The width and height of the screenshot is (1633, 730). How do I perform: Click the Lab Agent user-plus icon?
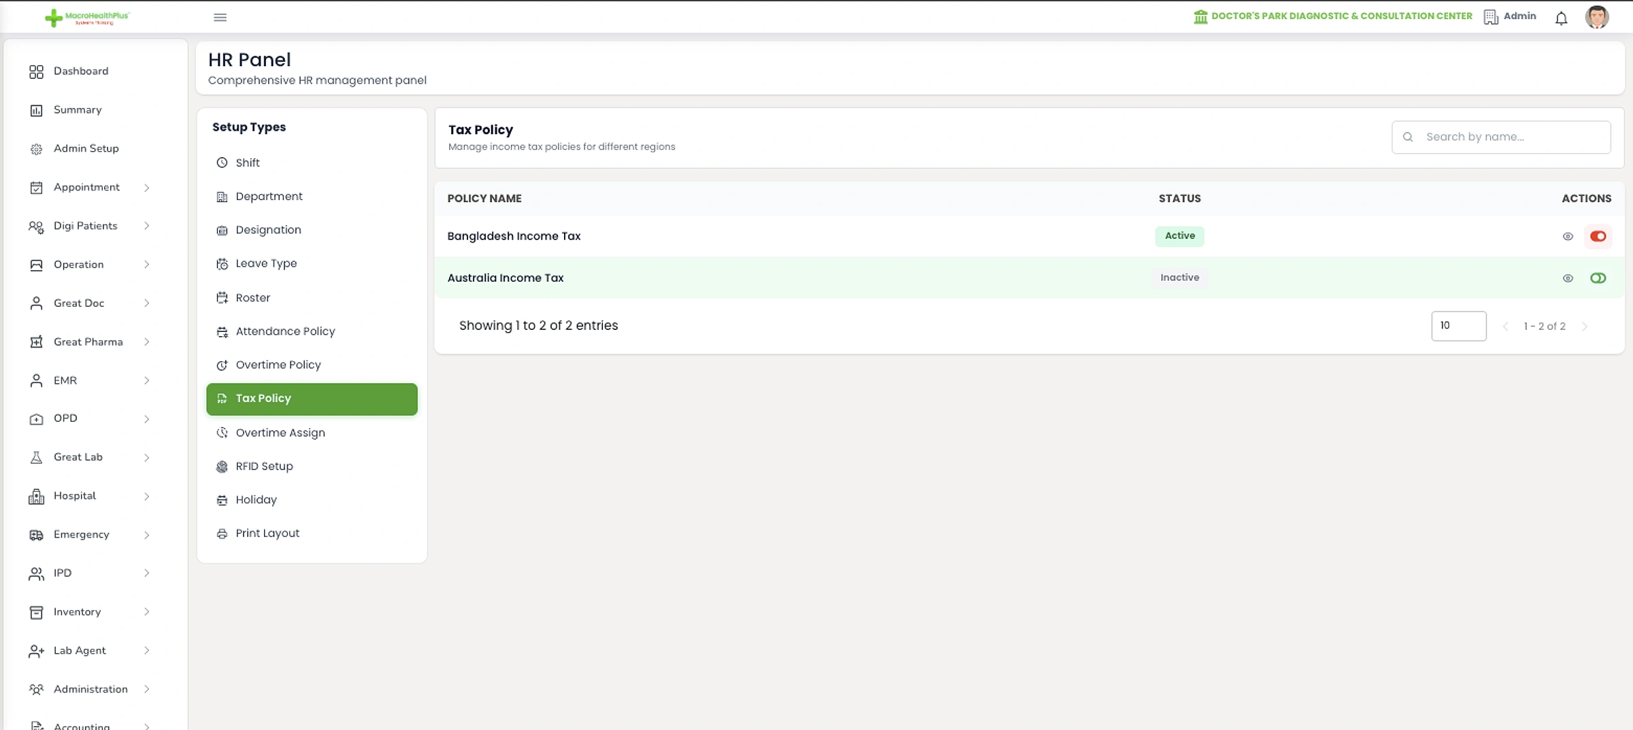click(36, 652)
